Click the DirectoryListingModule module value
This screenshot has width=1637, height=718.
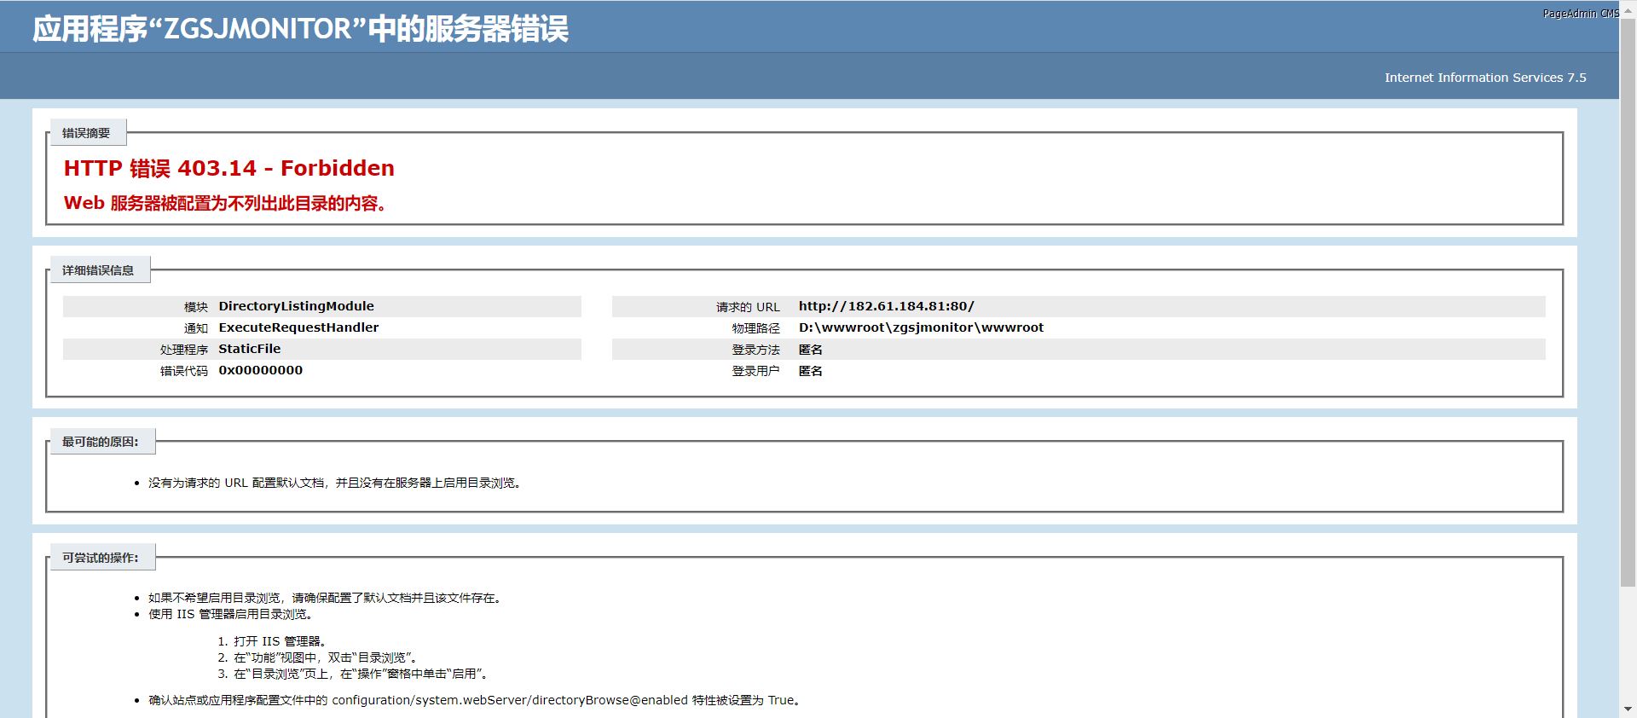296,306
